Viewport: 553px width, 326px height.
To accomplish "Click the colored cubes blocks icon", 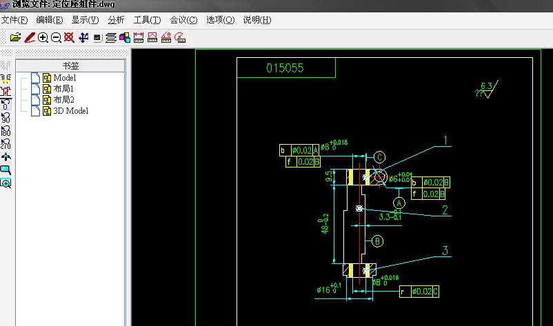I will (x=125, y=37).
